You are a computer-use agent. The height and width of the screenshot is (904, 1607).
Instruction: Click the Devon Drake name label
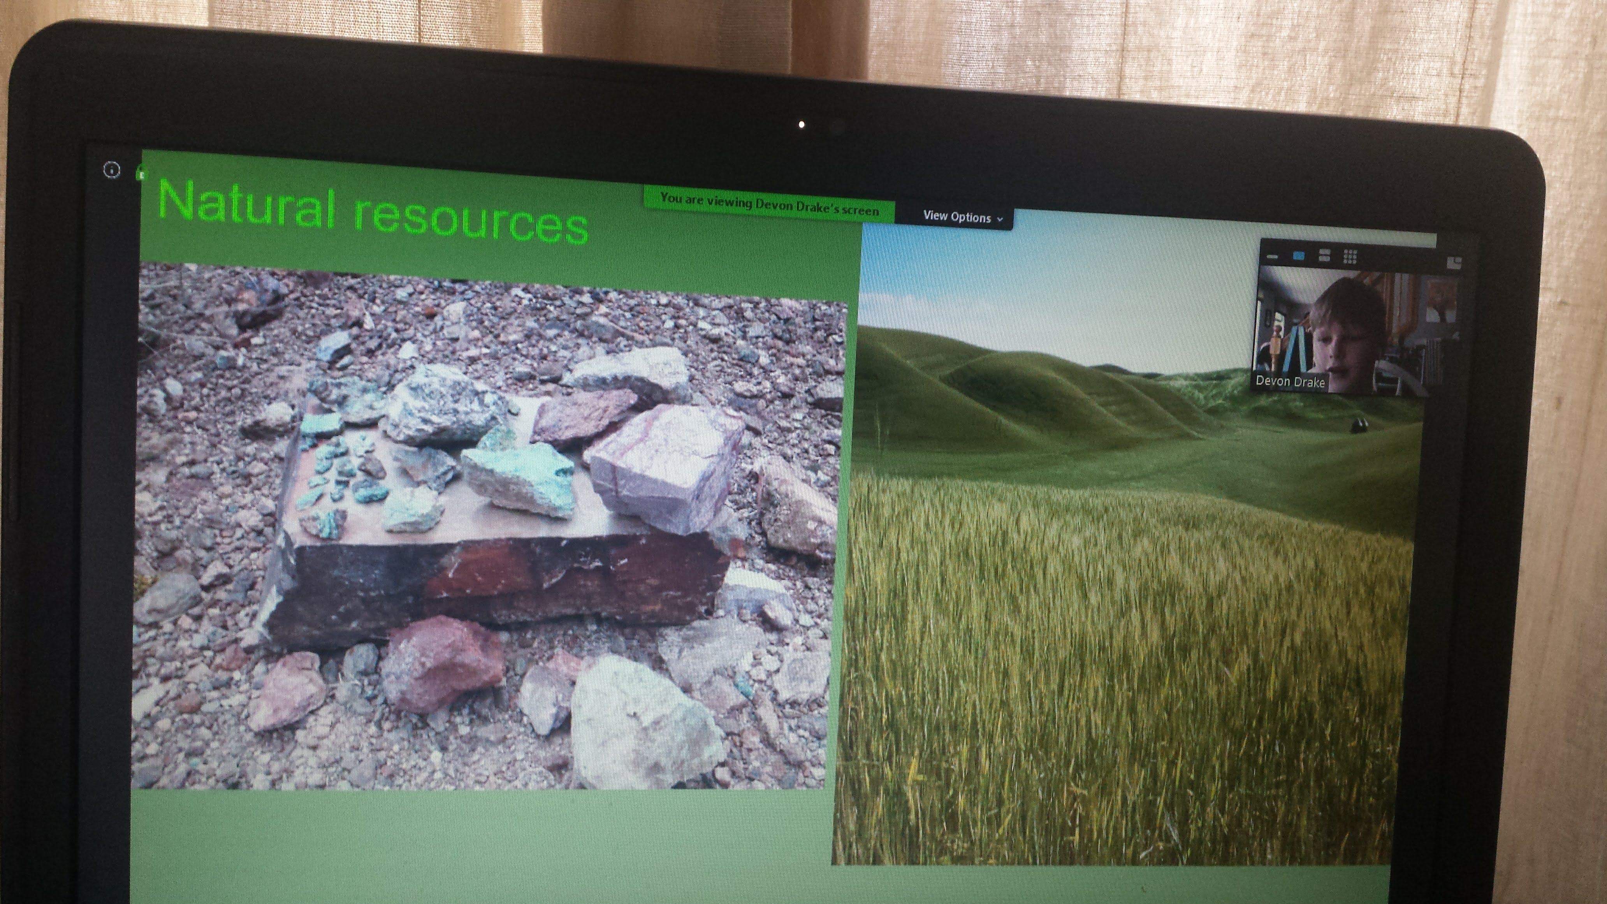click(1290, 382)
